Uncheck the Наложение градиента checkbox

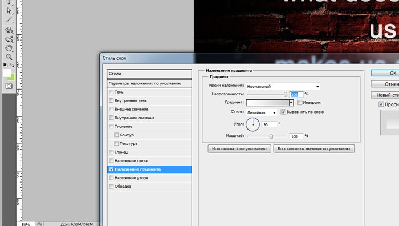pyautogui.click(x=111, y=169)
